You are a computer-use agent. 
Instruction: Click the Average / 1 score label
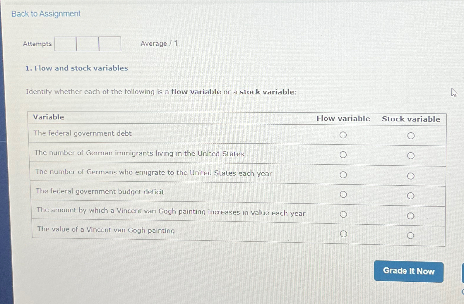(158, 43)
